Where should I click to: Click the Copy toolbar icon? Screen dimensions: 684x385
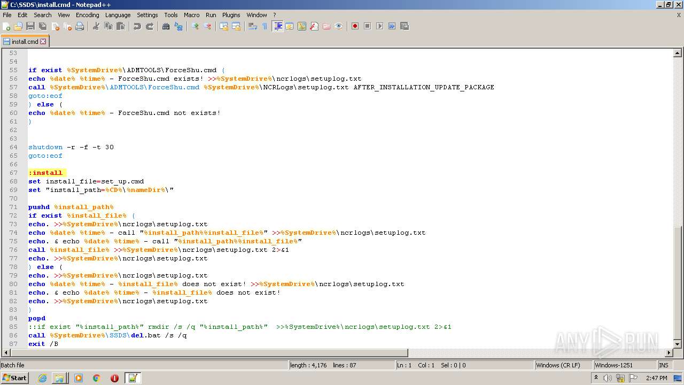coord(108,26)
